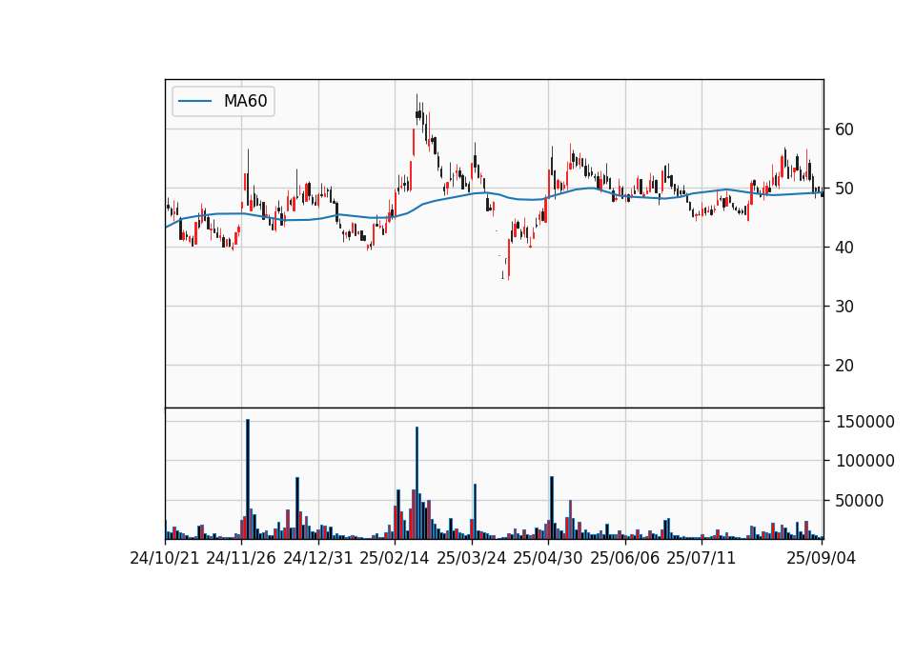
Task: Click the tall volume bar after 25/02/14
Action: pyautogui.click(x=417, y=483)
